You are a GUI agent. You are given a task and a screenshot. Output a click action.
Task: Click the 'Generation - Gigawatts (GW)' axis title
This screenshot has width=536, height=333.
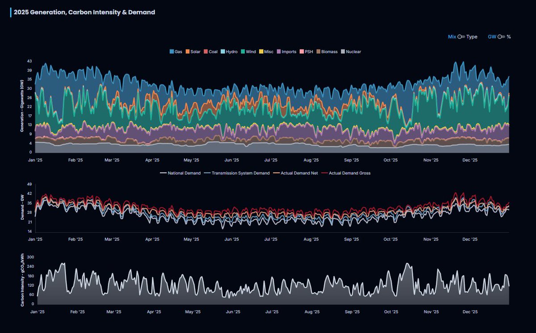tap(21, 106)
